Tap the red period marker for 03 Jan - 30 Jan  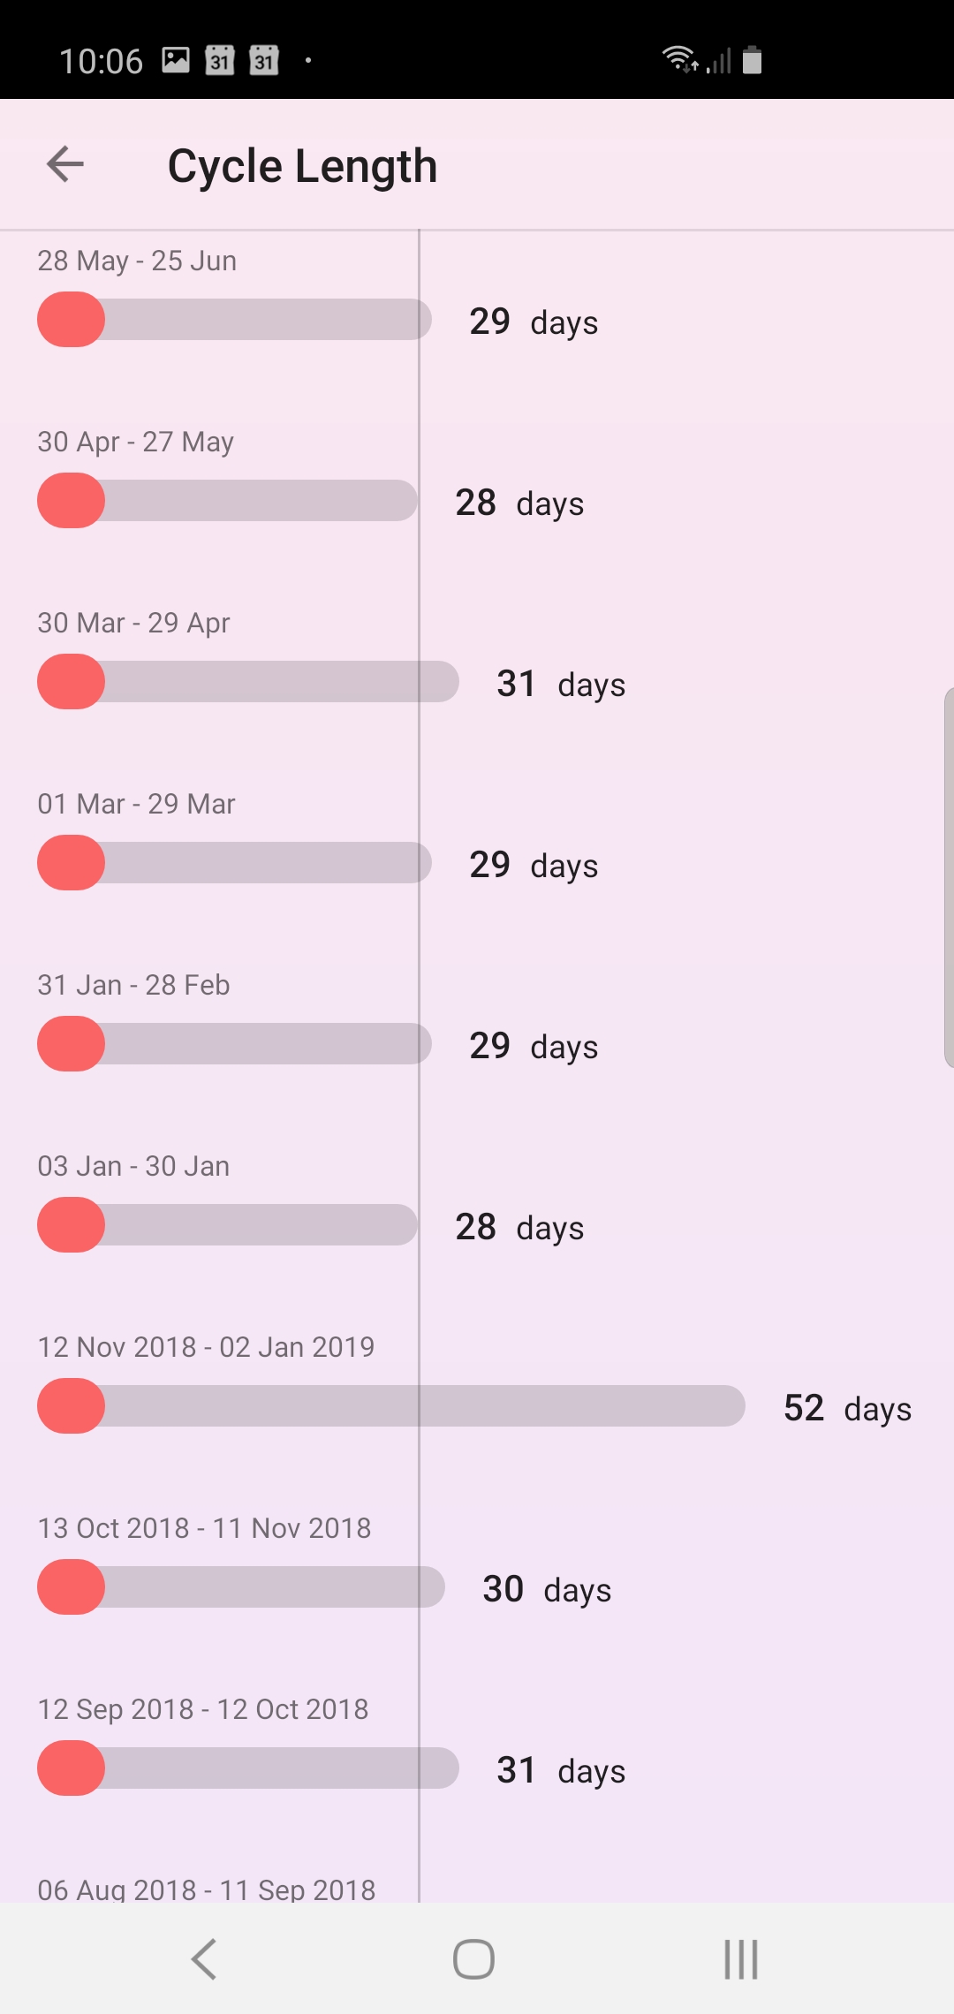(71, 1225)
